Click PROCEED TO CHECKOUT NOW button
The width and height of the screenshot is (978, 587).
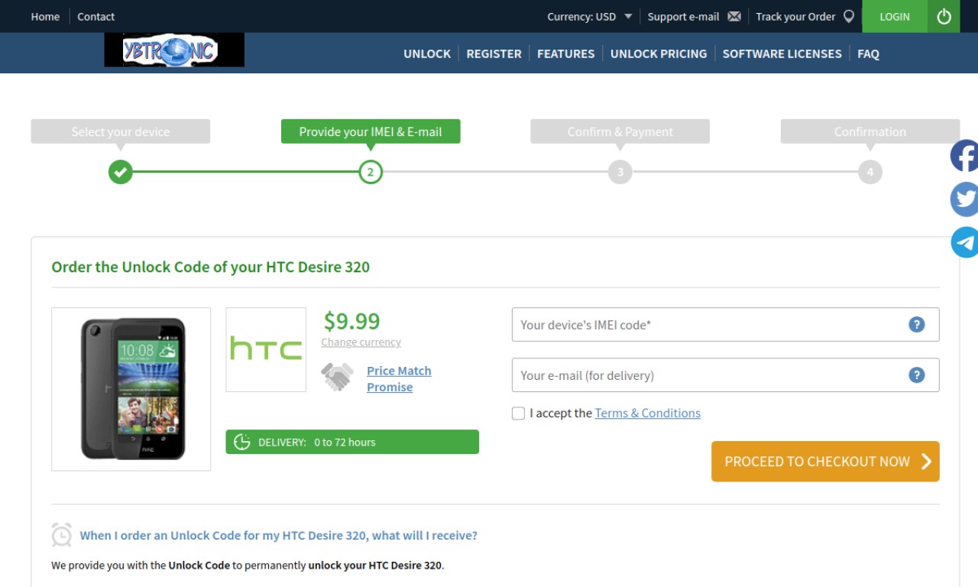point(825,461)
